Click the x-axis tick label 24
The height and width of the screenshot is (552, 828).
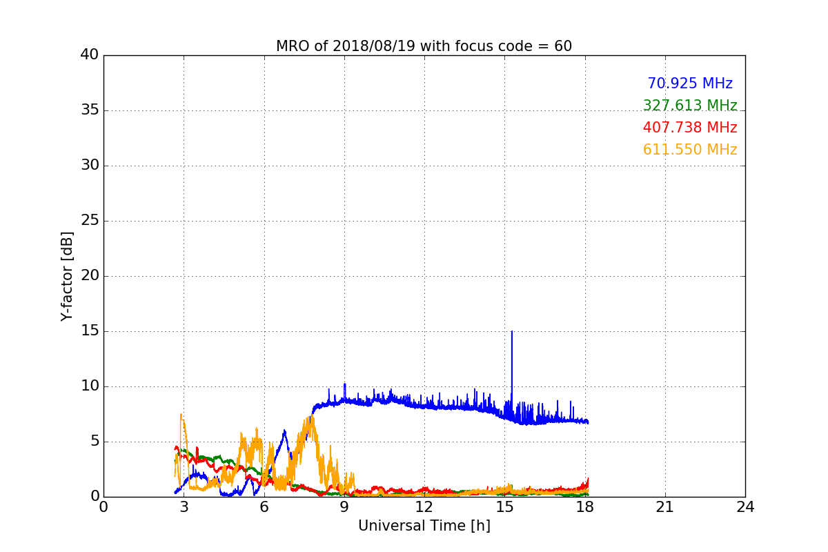pyautogui.click(x=745, y=506)
